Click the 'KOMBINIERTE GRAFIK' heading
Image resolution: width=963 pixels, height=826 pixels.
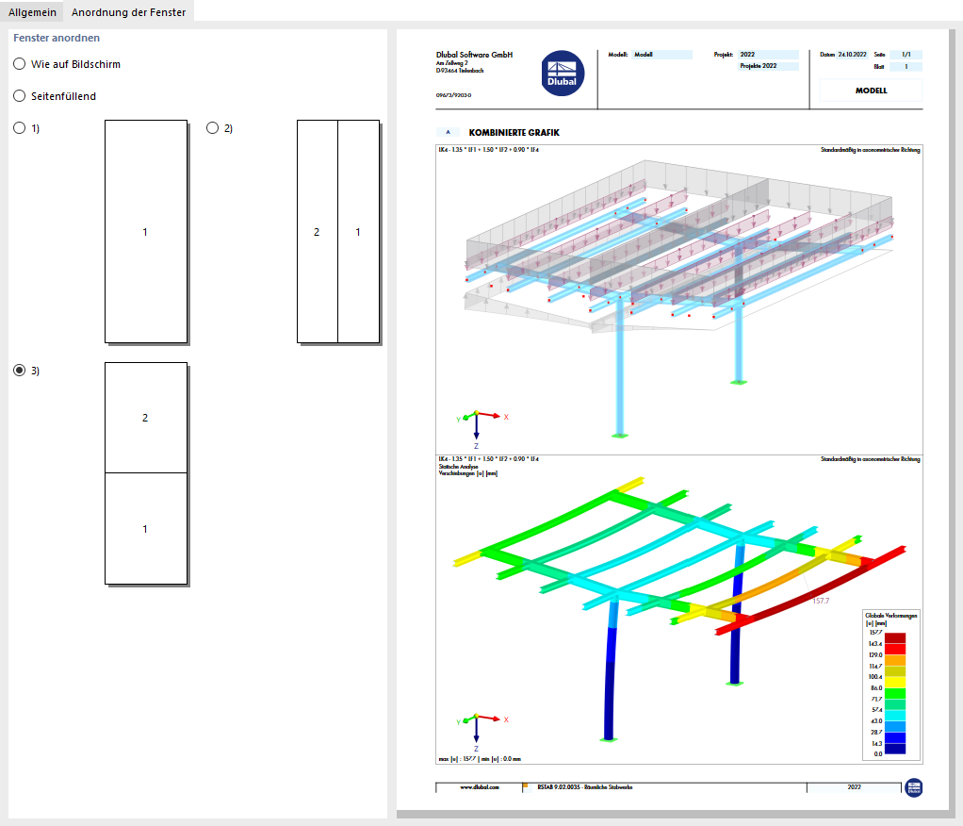[x=514, y=133]
